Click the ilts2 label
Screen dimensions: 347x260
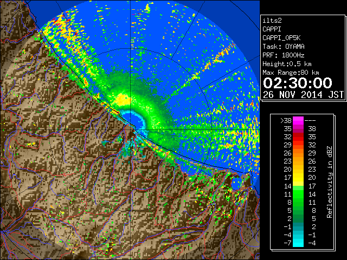tap(272, 21)
